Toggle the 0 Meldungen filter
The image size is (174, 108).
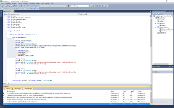pos(28,89)
